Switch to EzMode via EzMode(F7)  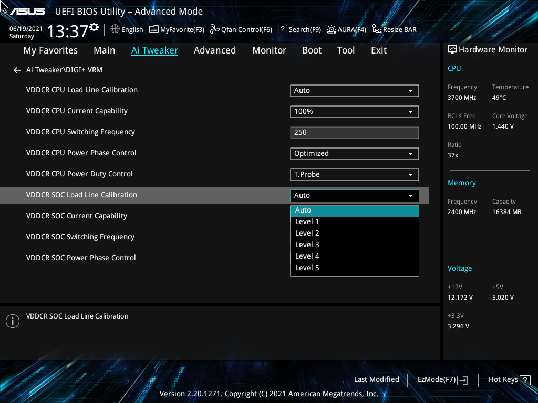pyautogui.click(x=442, y=379)
